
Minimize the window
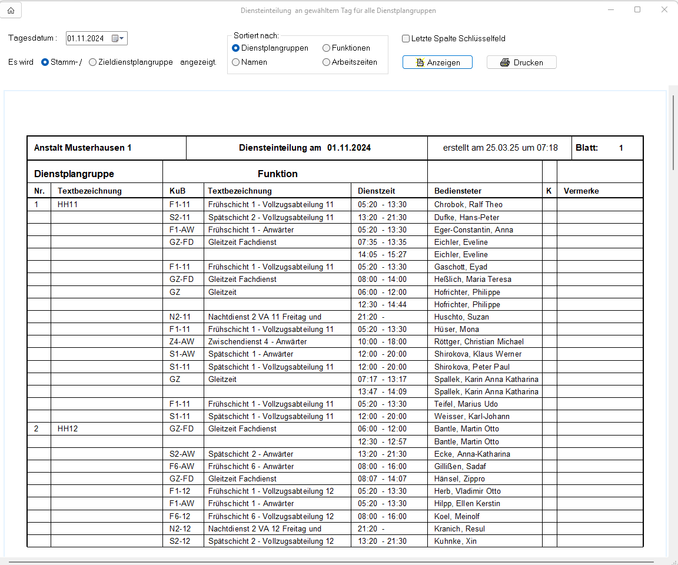[x=611, y=10]
